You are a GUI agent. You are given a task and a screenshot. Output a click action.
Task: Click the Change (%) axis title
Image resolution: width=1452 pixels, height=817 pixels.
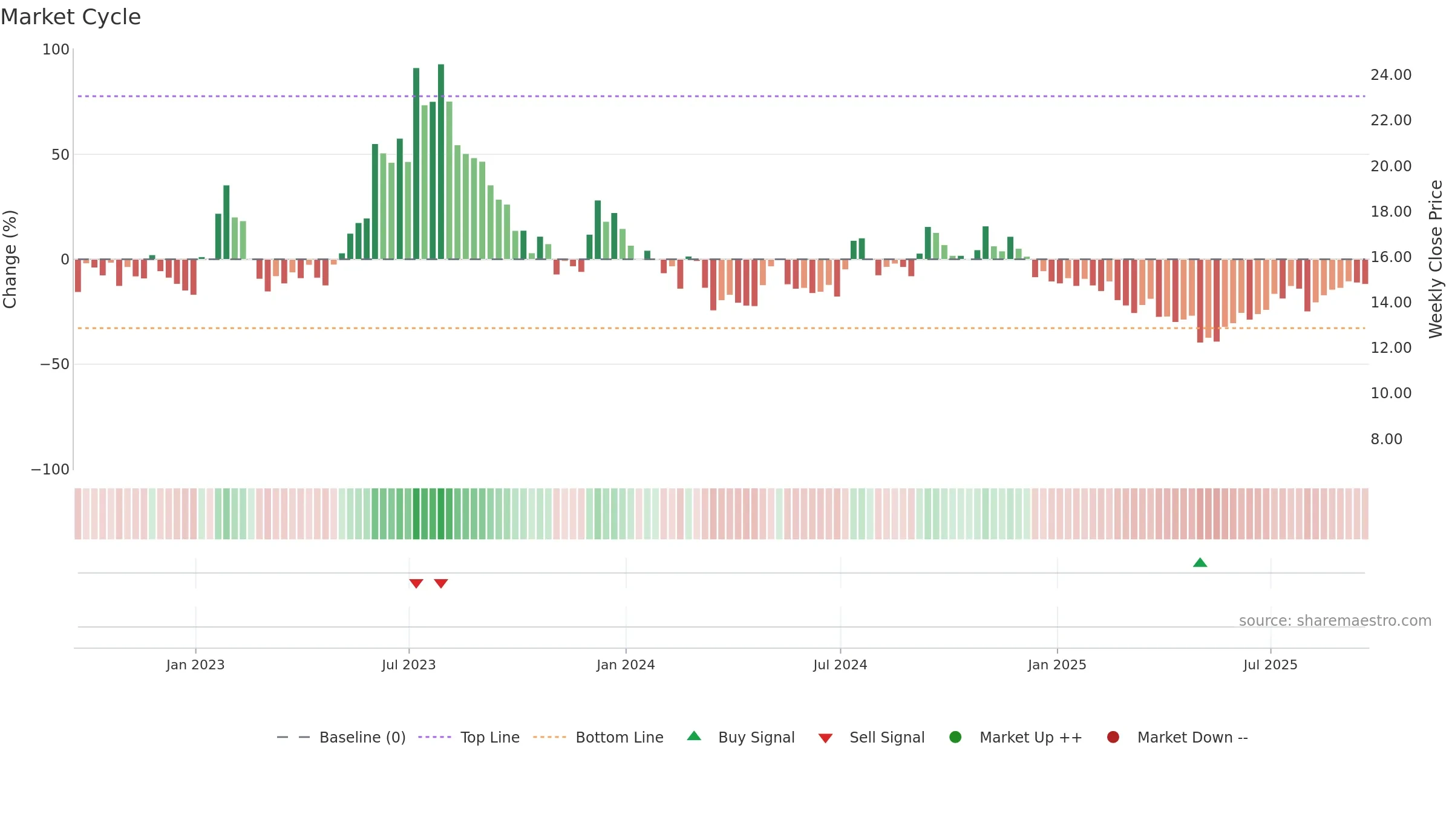pos(10,259)
